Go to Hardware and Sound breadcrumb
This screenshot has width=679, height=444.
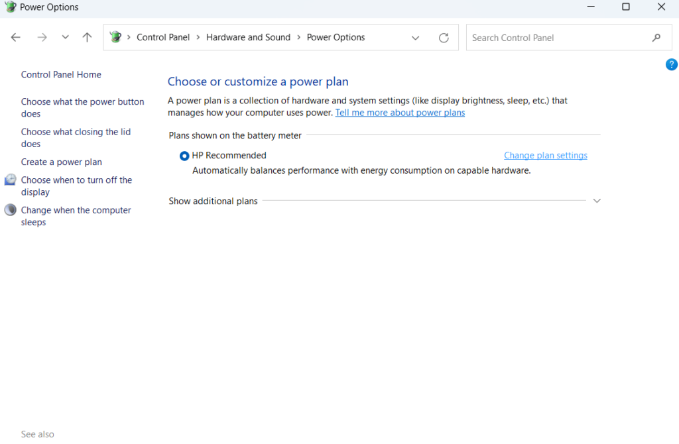tap(248, 38)
